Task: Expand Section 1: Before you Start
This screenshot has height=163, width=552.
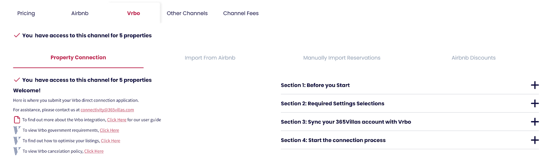Action: [x=534, y=85]
